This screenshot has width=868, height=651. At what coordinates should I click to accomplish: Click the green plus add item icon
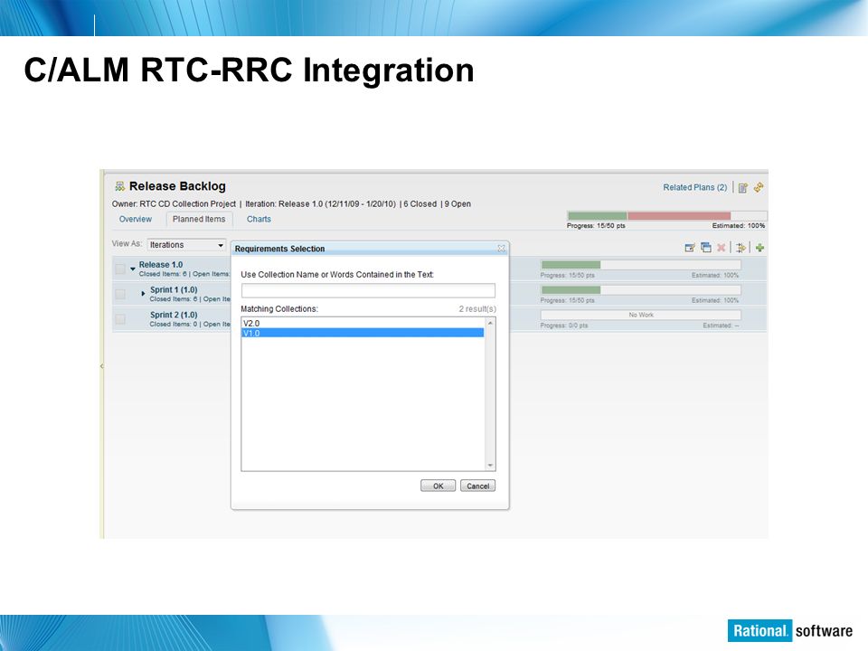pyautogui.click(x=759, y=248)
